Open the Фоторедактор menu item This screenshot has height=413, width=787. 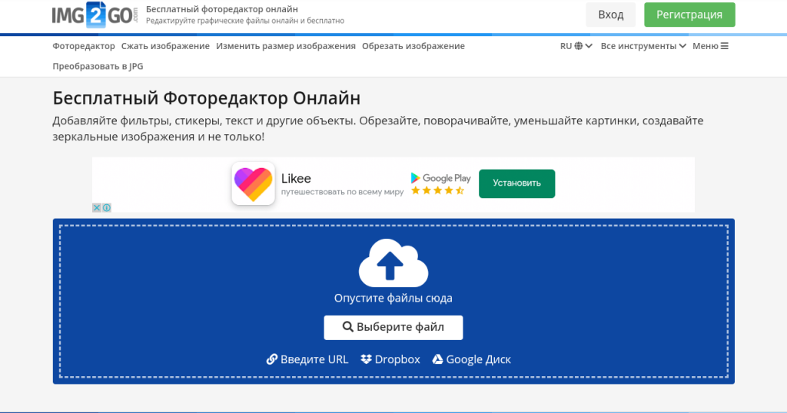point(84,46)
